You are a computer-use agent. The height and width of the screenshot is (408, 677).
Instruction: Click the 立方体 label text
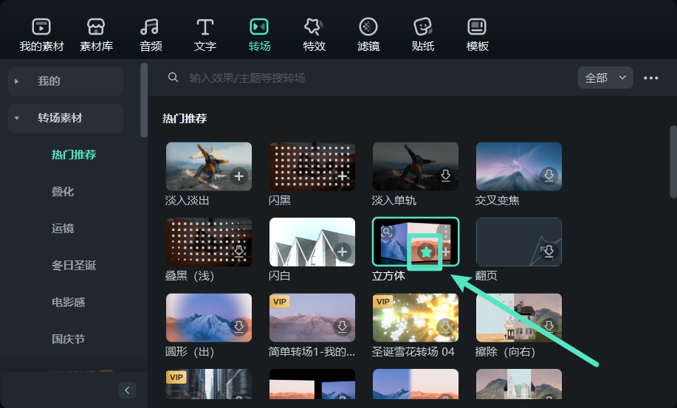[388, 276]
